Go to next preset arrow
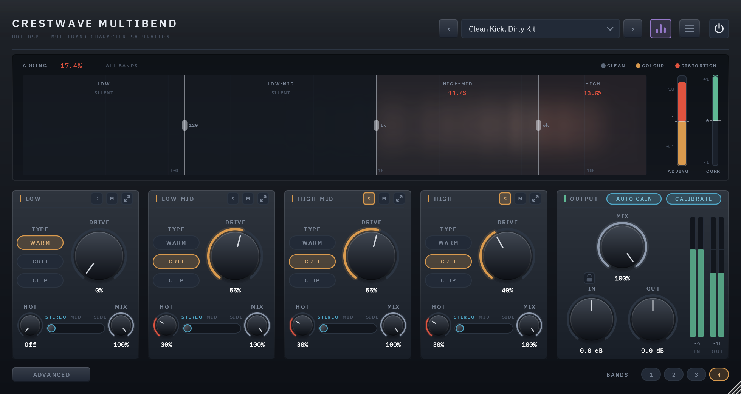Viewport: 741px width, 394px height. (x=633, y=29)
